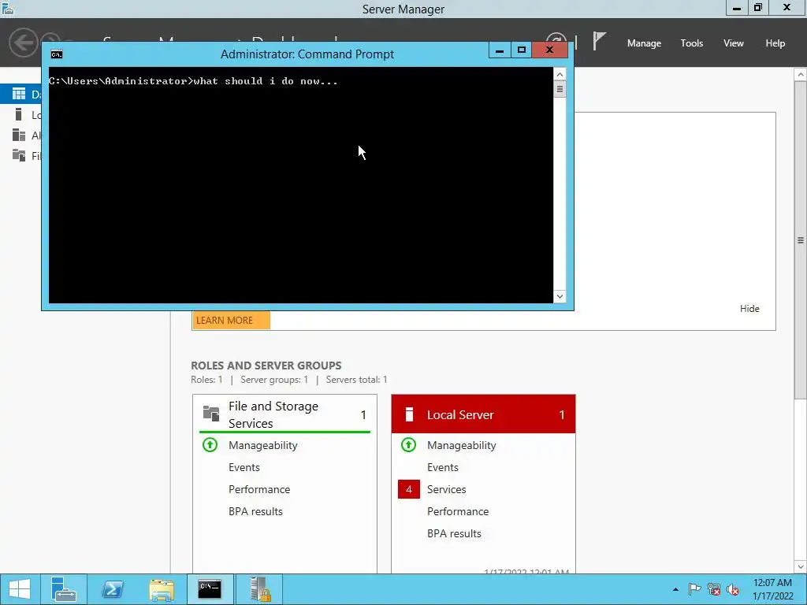This screenshot has width=807, height=605.
Task: Open the Tools menu
Action: click(x=691, y=43)
